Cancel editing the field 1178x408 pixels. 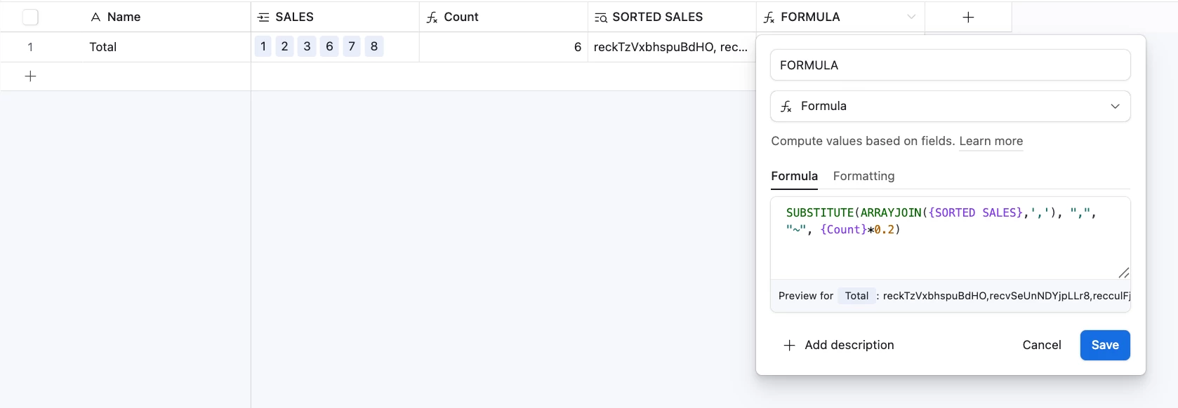(1041, 345)
